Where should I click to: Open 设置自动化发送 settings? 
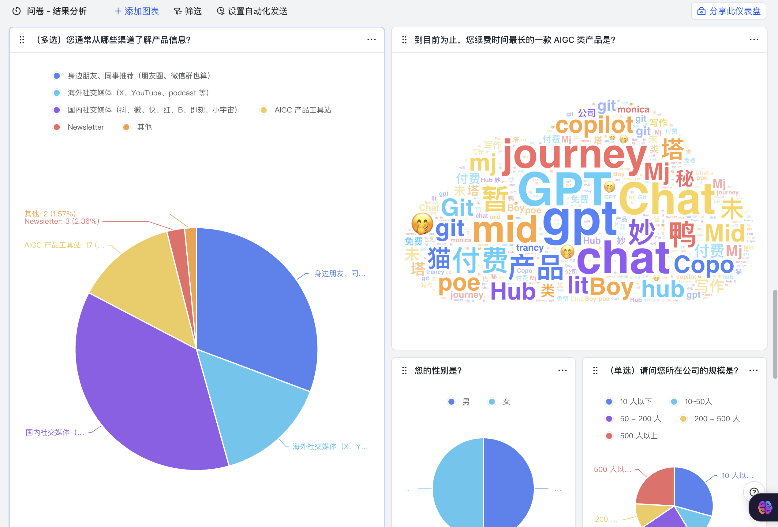click(252, 11)
